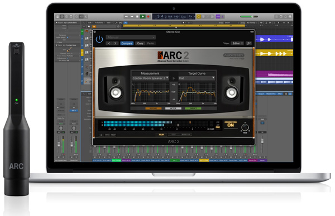Click the yellow cycle range in ruler
Viewport: 335px width, 216px height.
coord(184,26)
